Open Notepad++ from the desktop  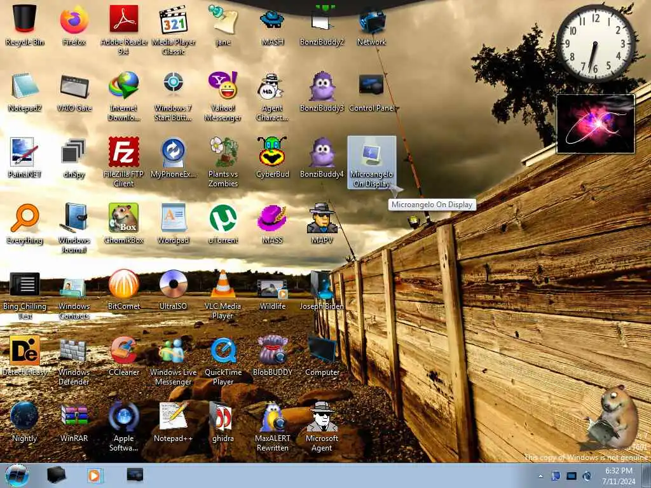coord(174,422)
